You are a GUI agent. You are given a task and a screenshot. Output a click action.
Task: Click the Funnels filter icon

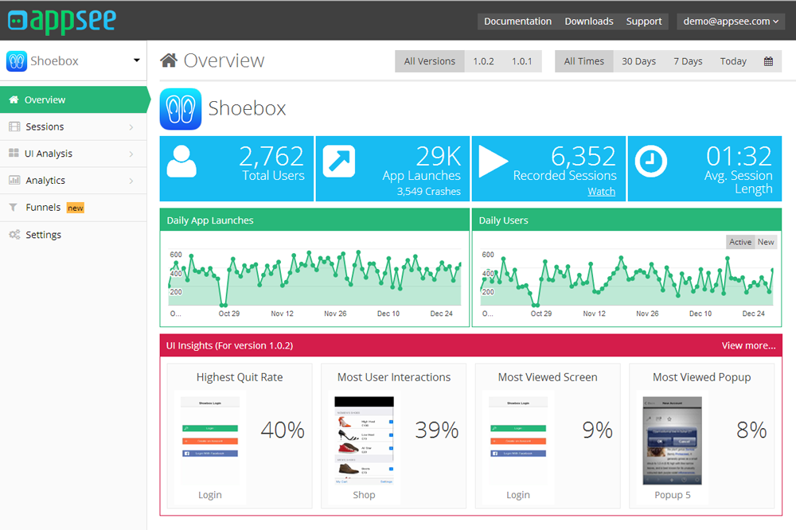pos(14,207)
